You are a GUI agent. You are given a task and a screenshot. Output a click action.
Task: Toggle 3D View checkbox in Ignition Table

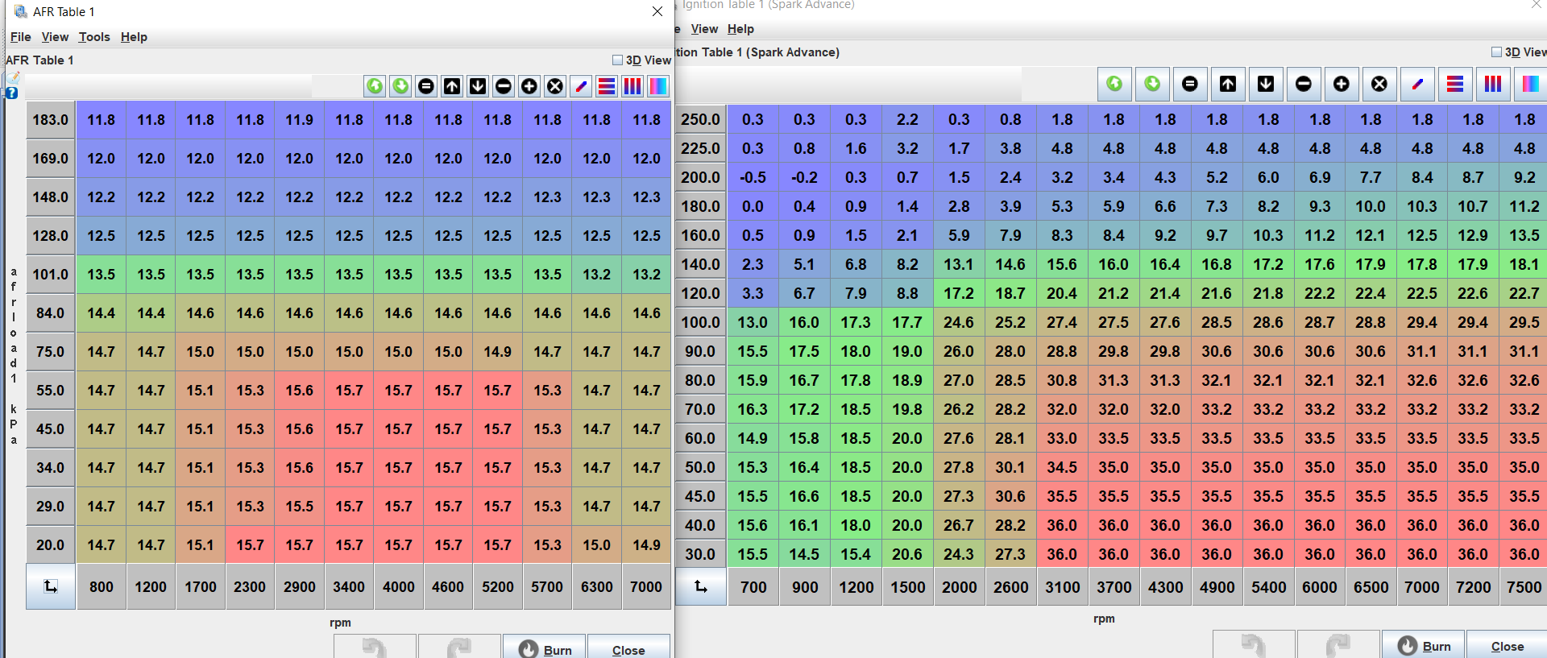(x=1496, y=52)
